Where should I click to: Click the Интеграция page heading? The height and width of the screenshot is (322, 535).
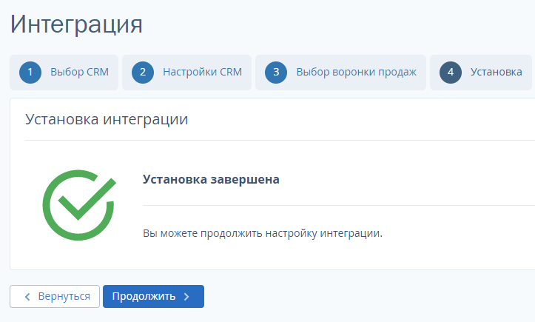[x=76, y=24]
